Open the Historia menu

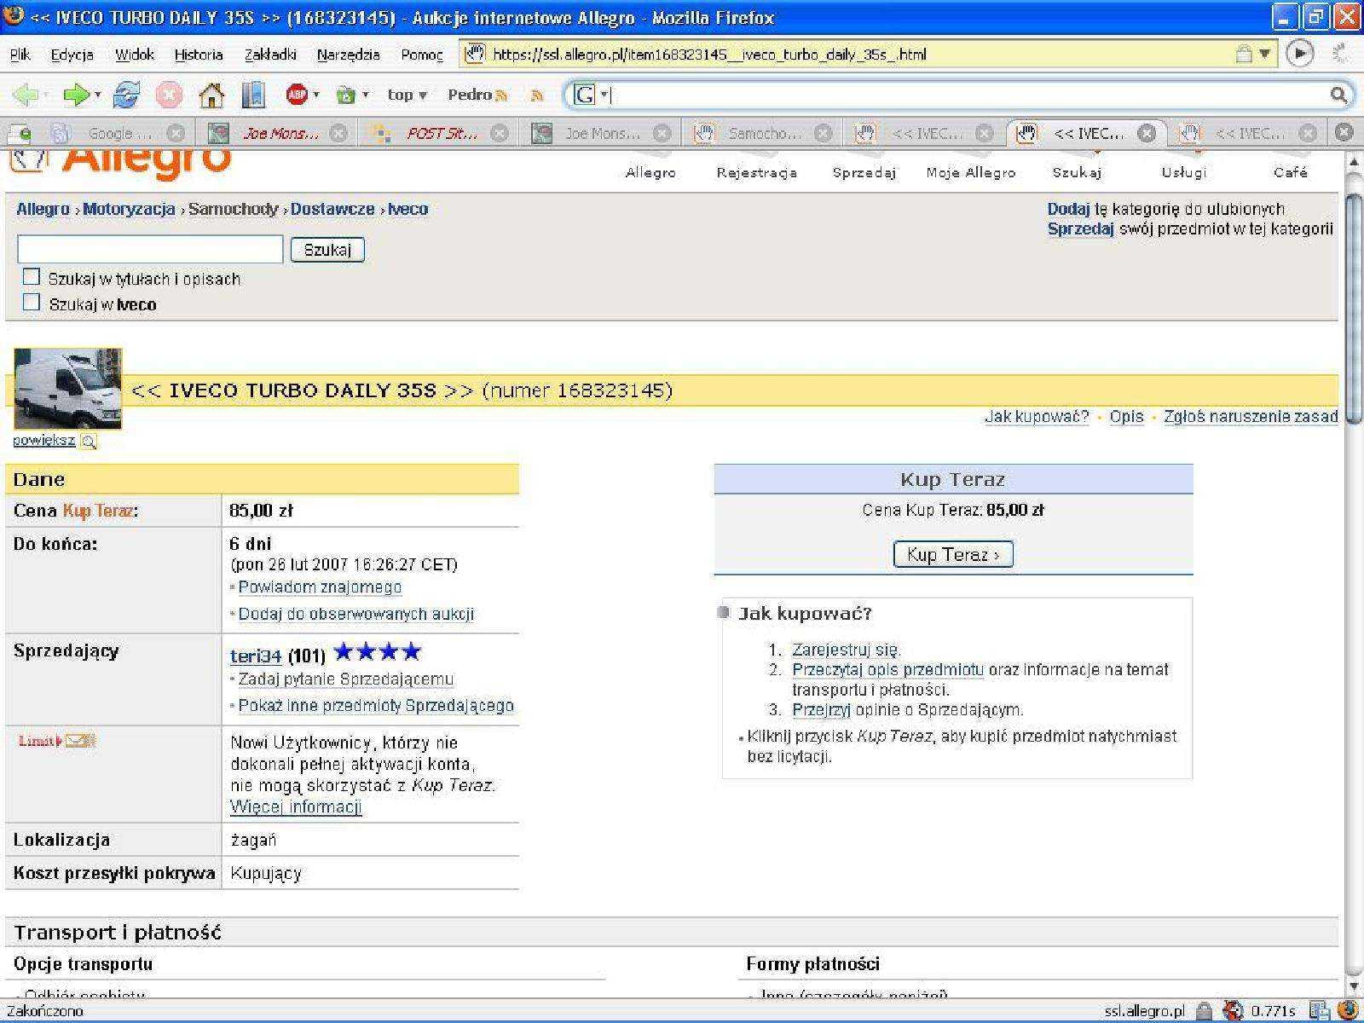click(x=199, y=55)
